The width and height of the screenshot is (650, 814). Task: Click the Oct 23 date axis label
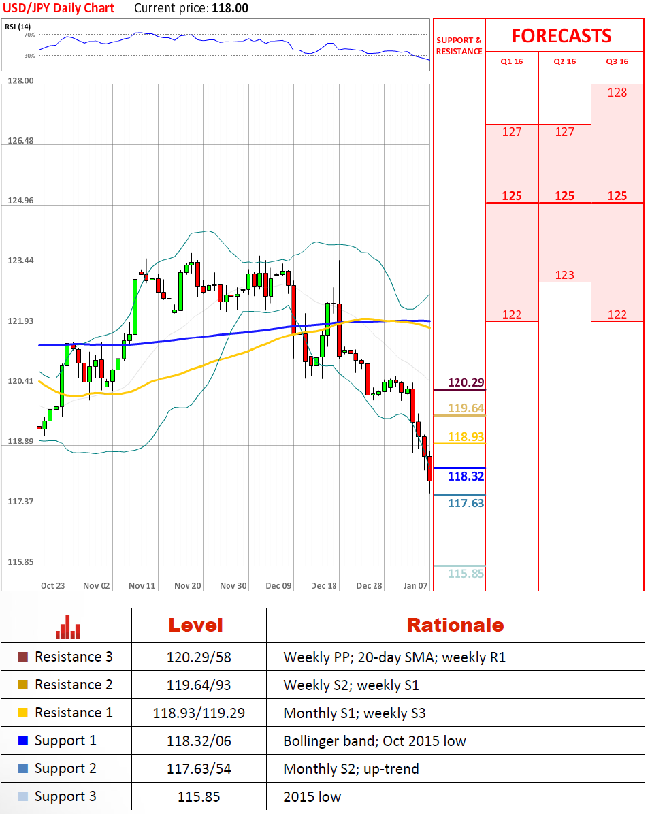(x=53, y=585)
